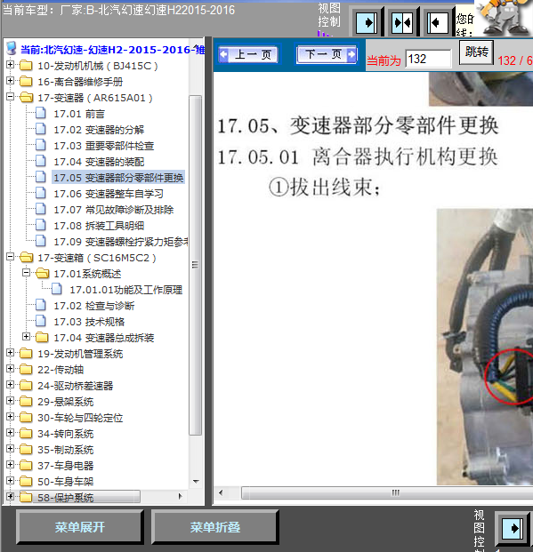Image resolution: width=533 pixels, height=552 pixels.
Task: Expand the 30-车轮与四轮定位 node
Action: [x=10, y=417]
